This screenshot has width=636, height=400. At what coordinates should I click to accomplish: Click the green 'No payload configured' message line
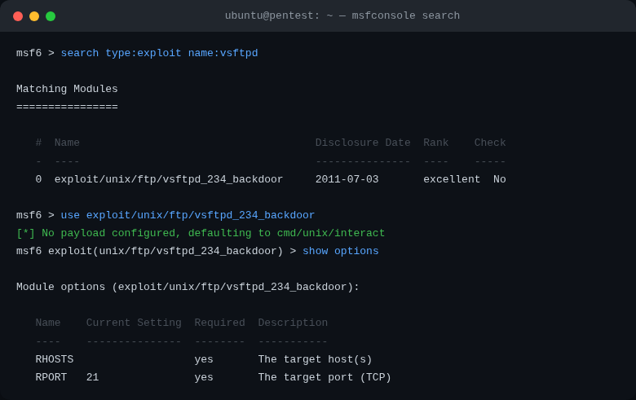click(x=201, y=233)
